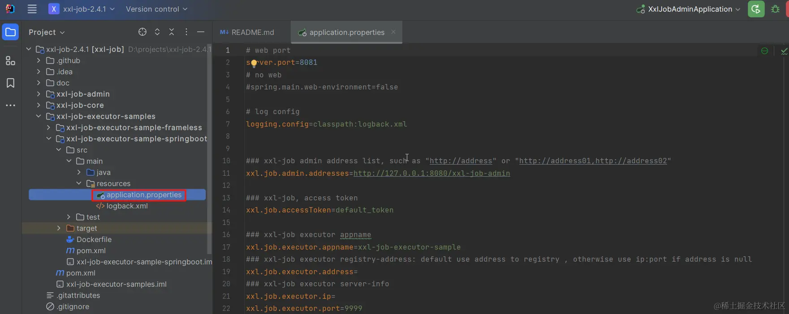Open the XxlJobAdminApplication run configuration dropdown
Screen dimensions: 789x314
pyautogui.click(x=689, y=9)
